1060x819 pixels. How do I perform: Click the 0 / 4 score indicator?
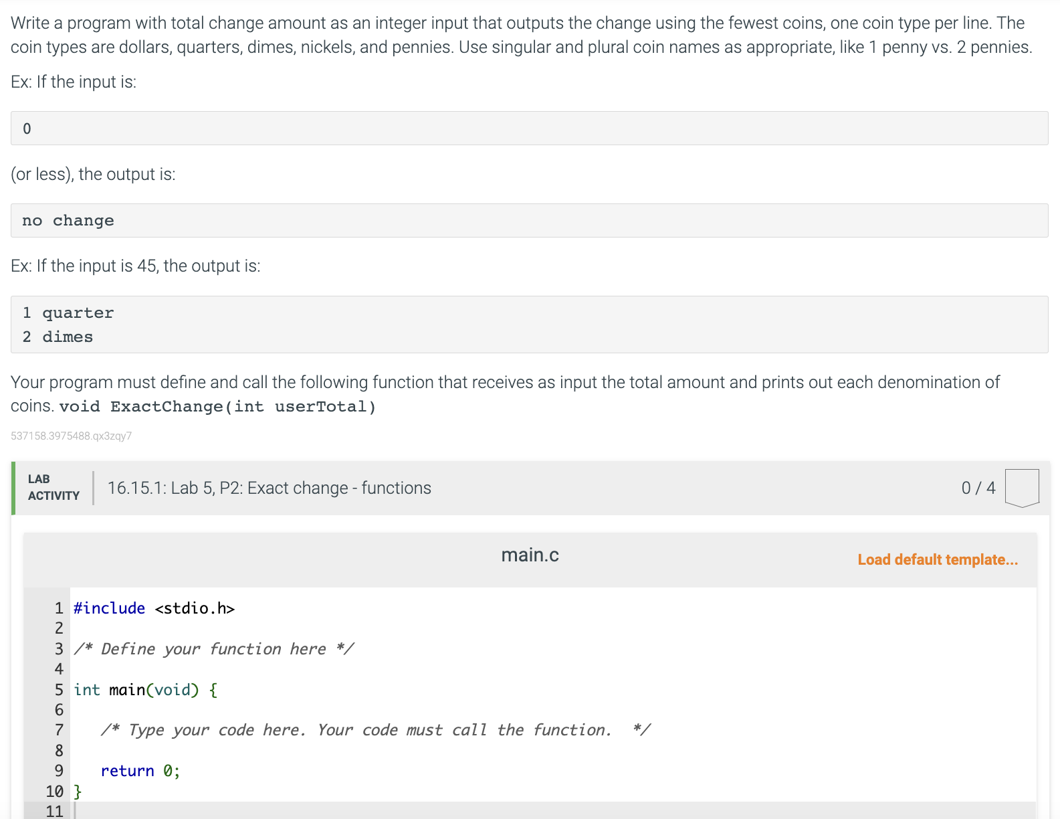(978, 488)
